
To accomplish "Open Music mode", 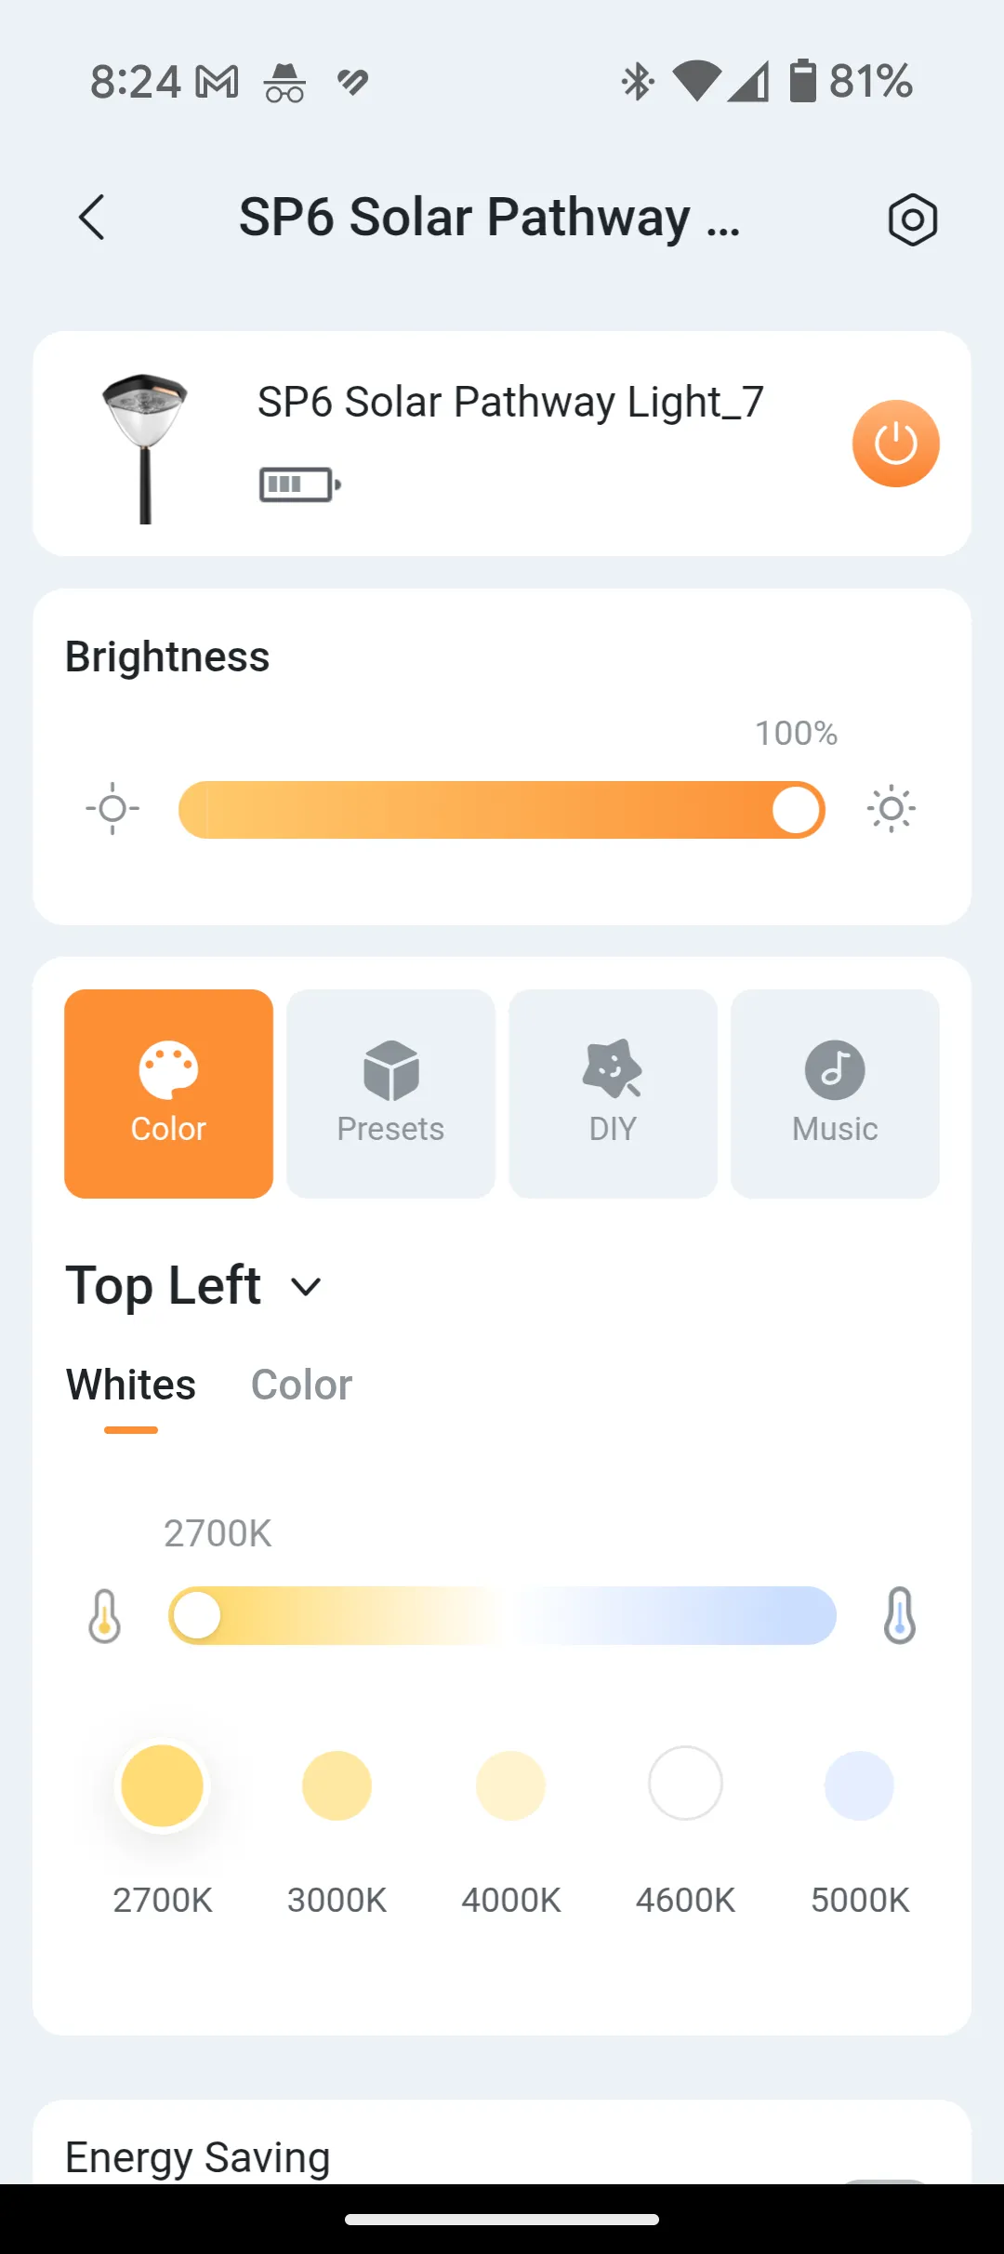I will [x=835, y=1094].
